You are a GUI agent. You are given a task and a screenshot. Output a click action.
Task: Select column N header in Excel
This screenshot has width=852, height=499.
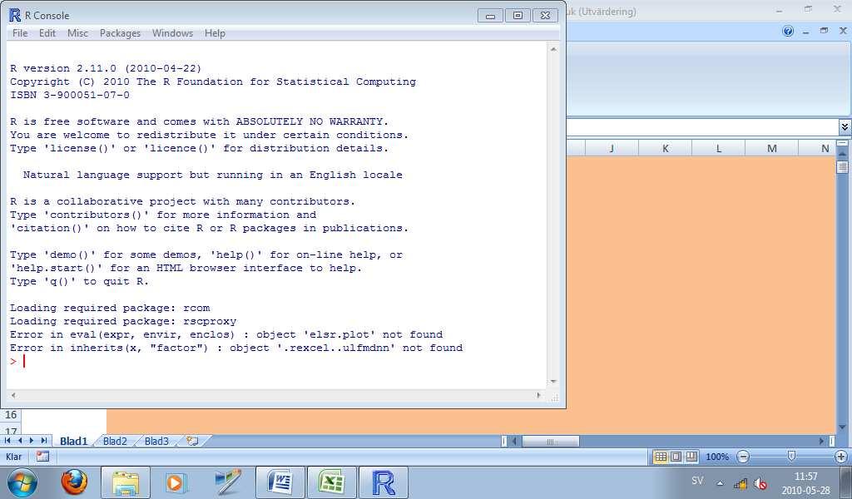[x=817, y=148]
